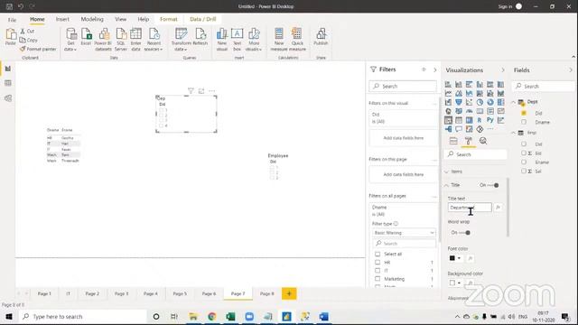Switch to Data view in left sidebar
Image resolution: width=578 pixels, height=325 pixels.
pyautogui.click(x=8, y=83)
